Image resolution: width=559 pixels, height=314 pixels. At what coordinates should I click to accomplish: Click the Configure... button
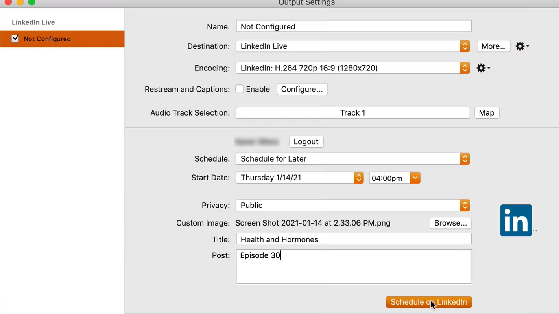[302, 89]
